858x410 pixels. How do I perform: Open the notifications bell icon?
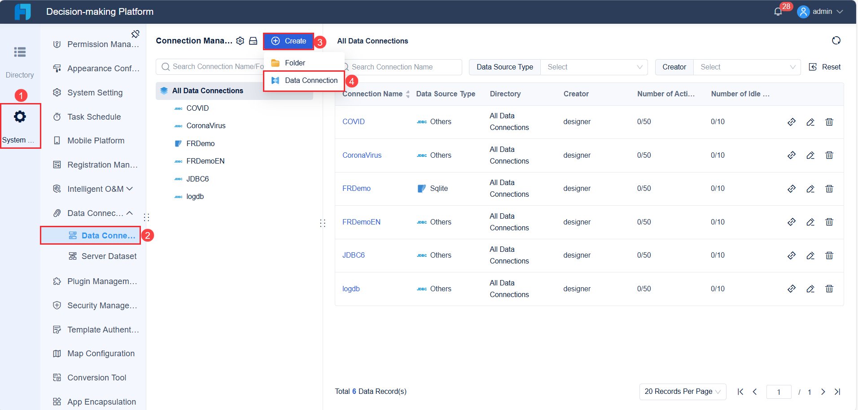[x=778, y=12]
